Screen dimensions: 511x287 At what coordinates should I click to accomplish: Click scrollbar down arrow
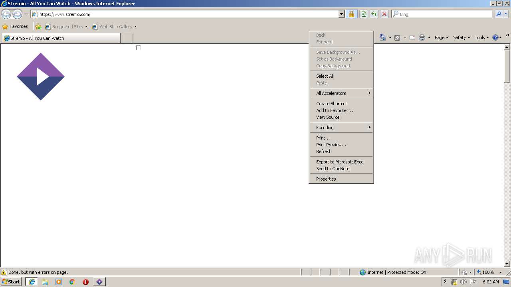pyautogui.click(x=507, y=263)
